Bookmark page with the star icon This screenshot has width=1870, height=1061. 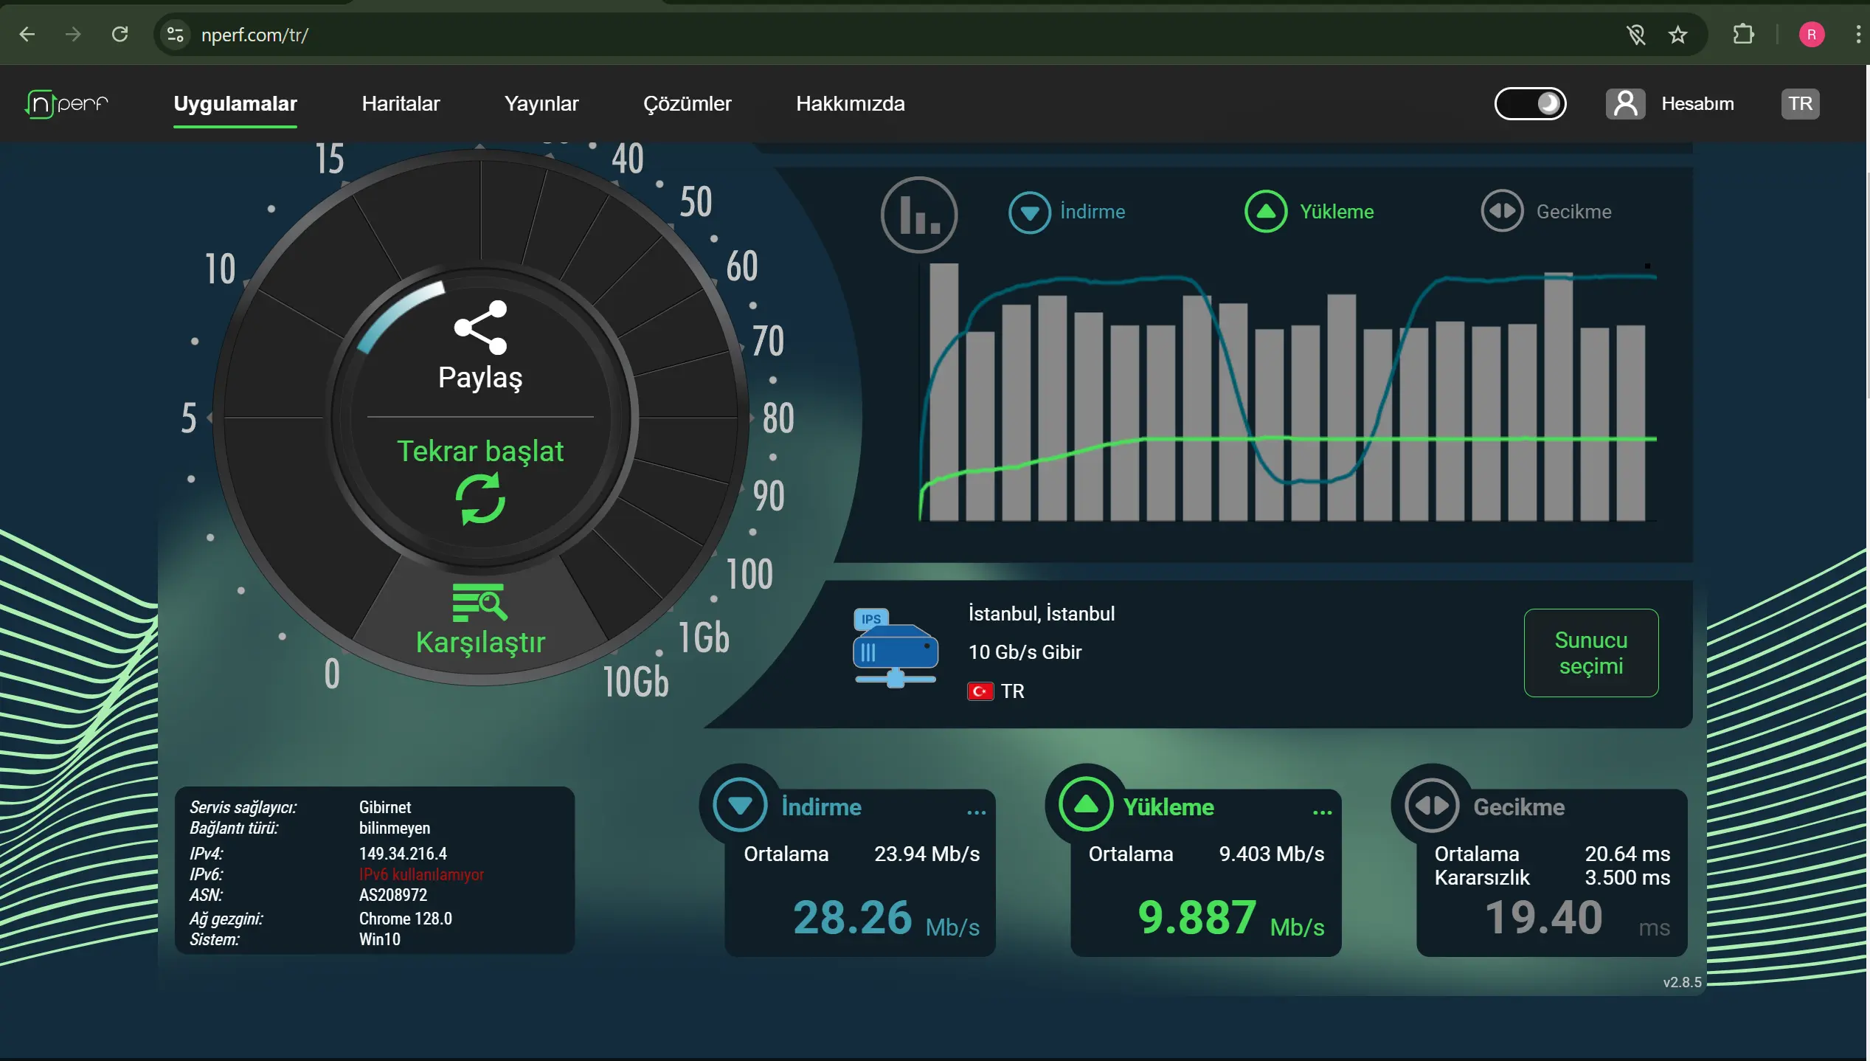click(1678, 35)
